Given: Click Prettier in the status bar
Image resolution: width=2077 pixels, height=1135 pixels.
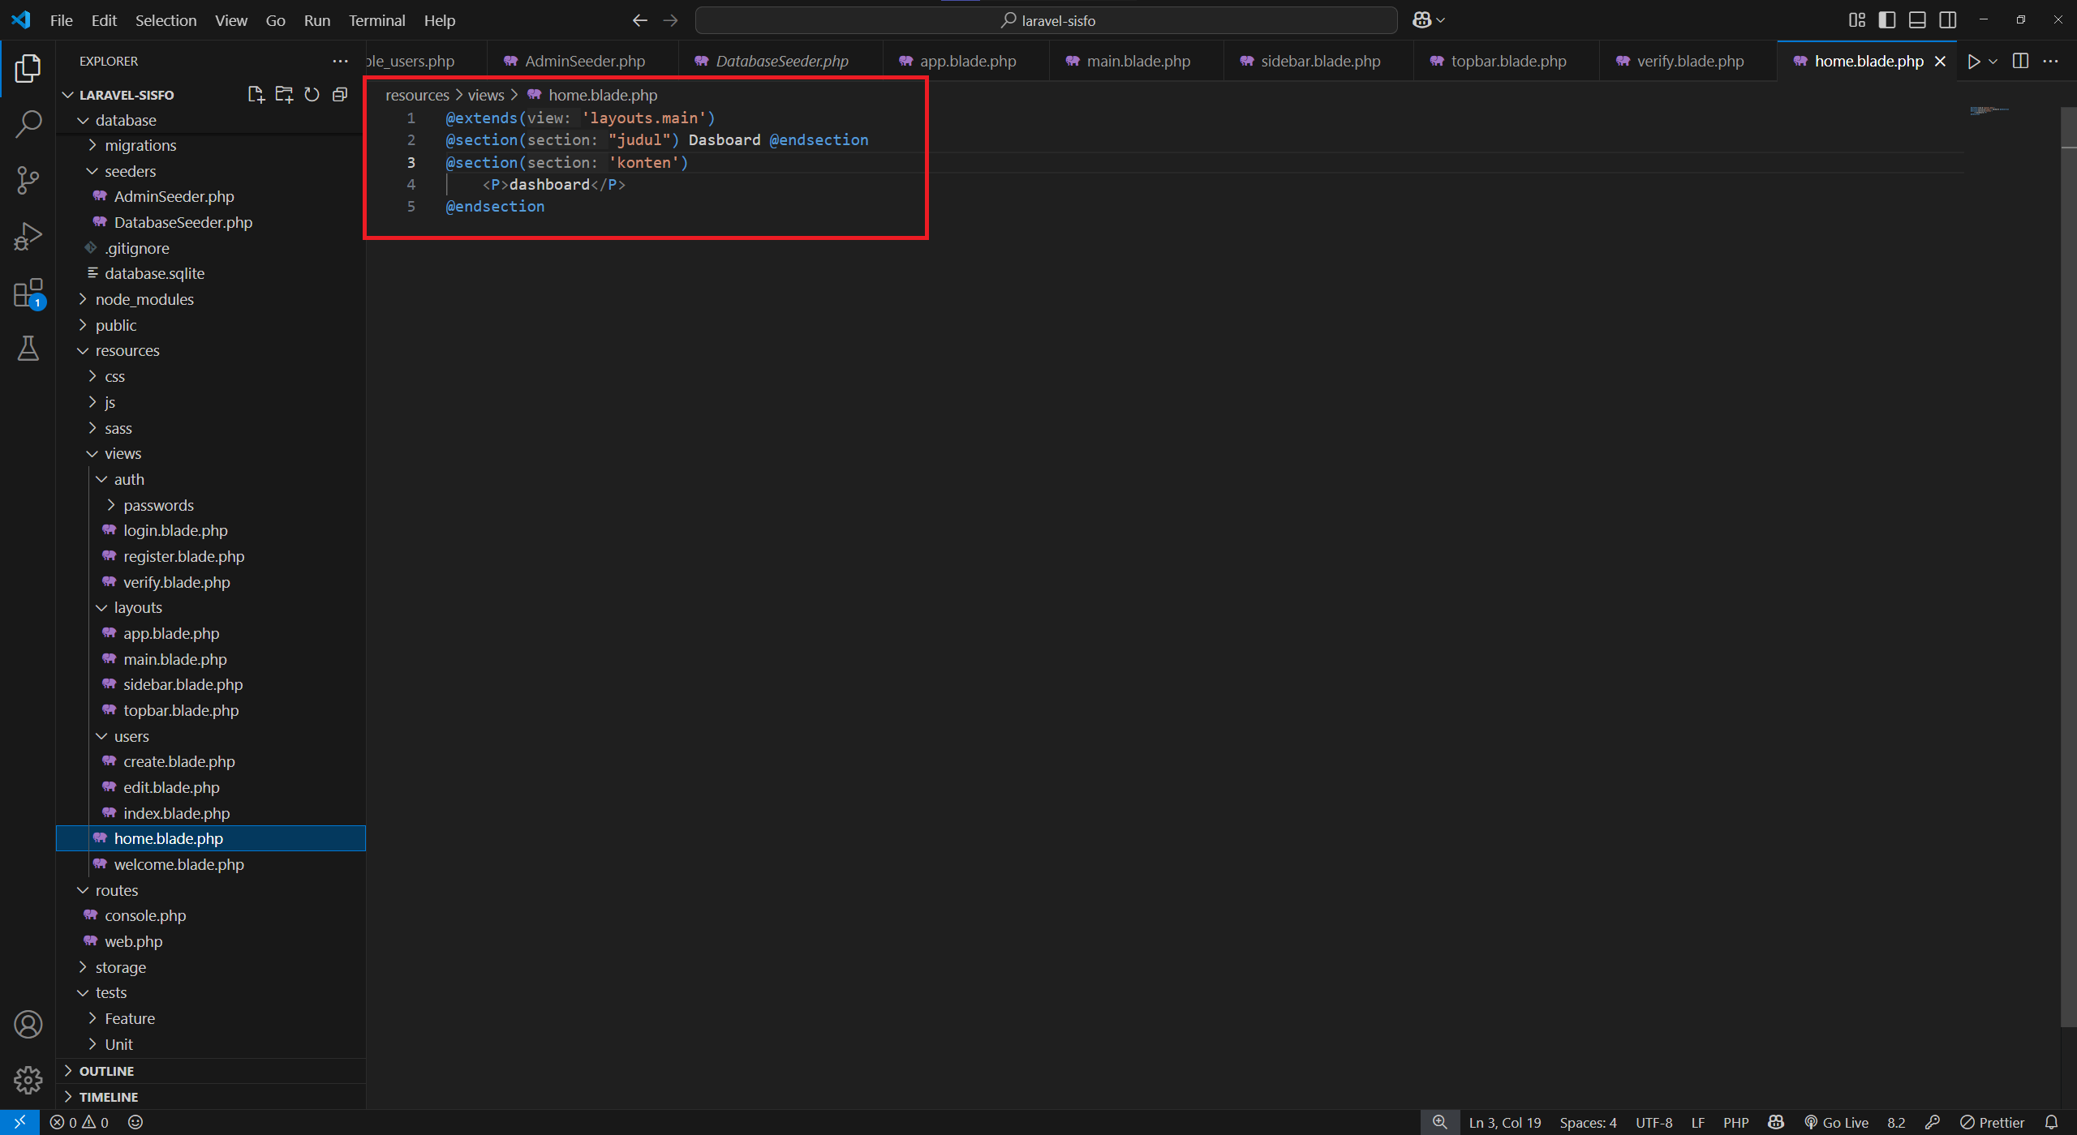Looking at the screenshot, I should [1993, 1122].
